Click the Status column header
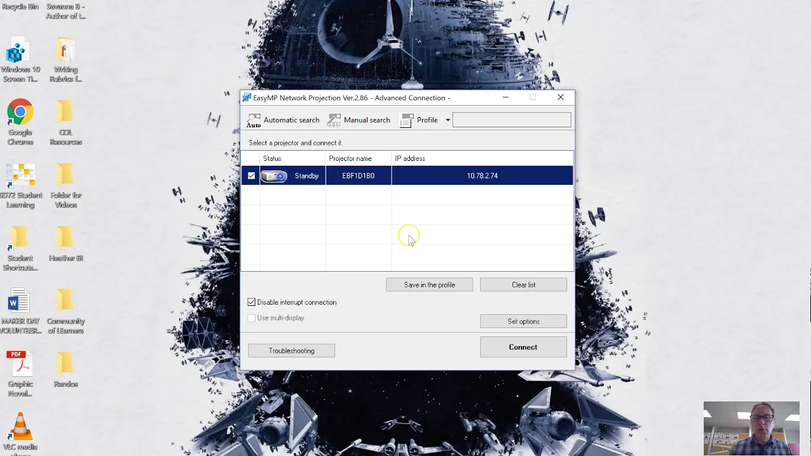This screenshot has width=811, height=456. click(292, 158)
